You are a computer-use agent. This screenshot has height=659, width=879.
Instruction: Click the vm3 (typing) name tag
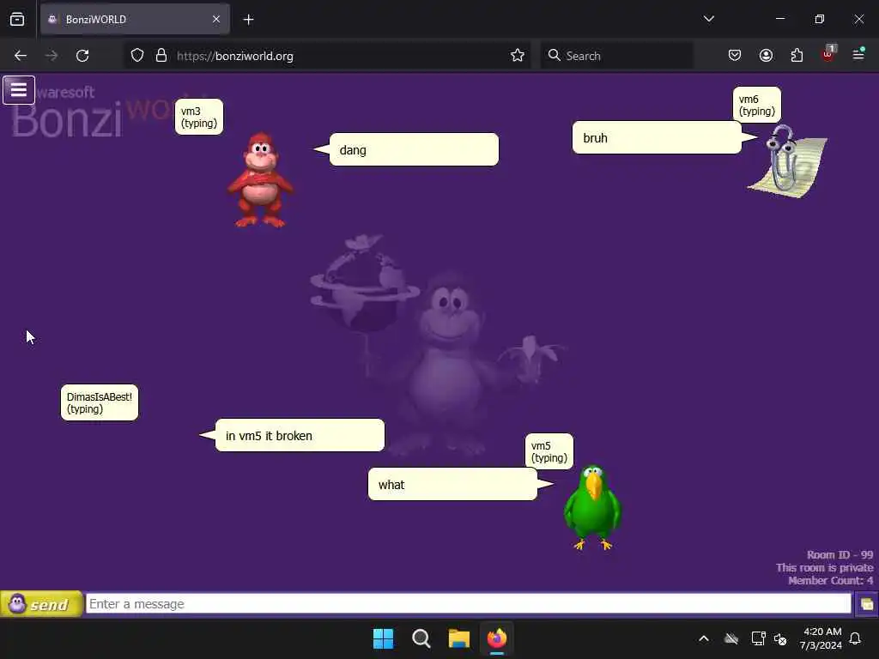(x=199, y=117)
